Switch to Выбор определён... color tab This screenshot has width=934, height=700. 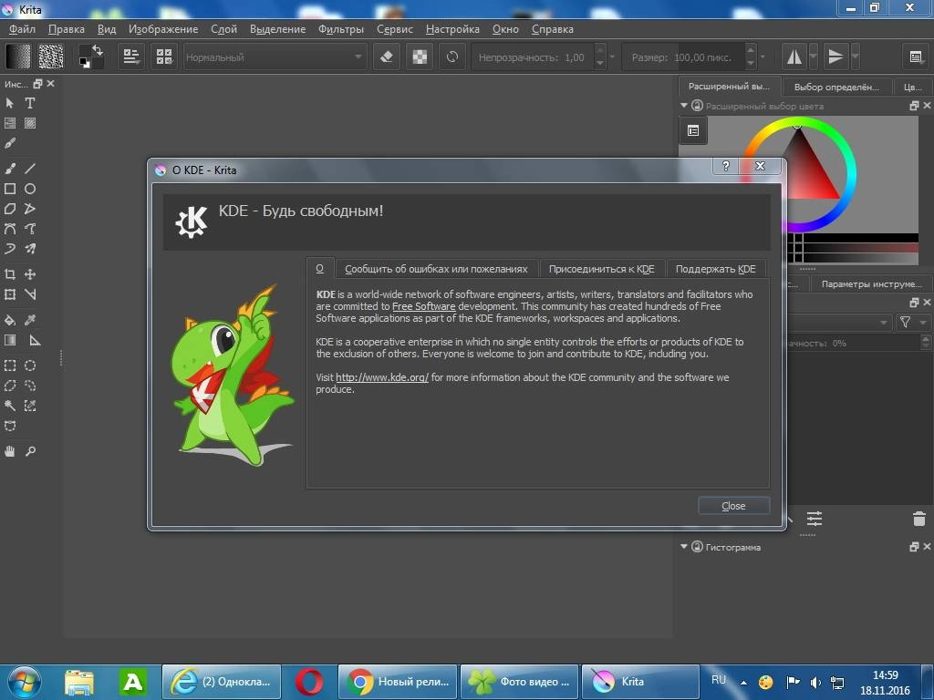(836, 87)
